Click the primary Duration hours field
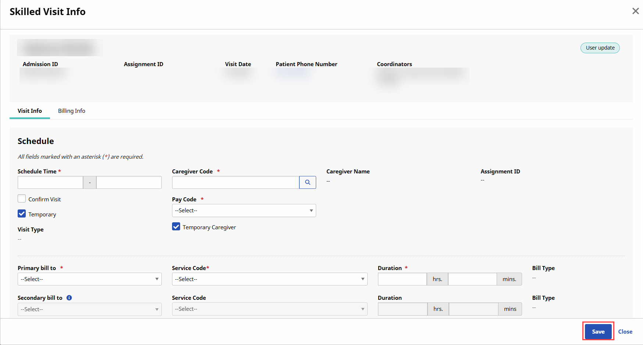The height and width of the screenshot is (345, 643). click(402, 279)
